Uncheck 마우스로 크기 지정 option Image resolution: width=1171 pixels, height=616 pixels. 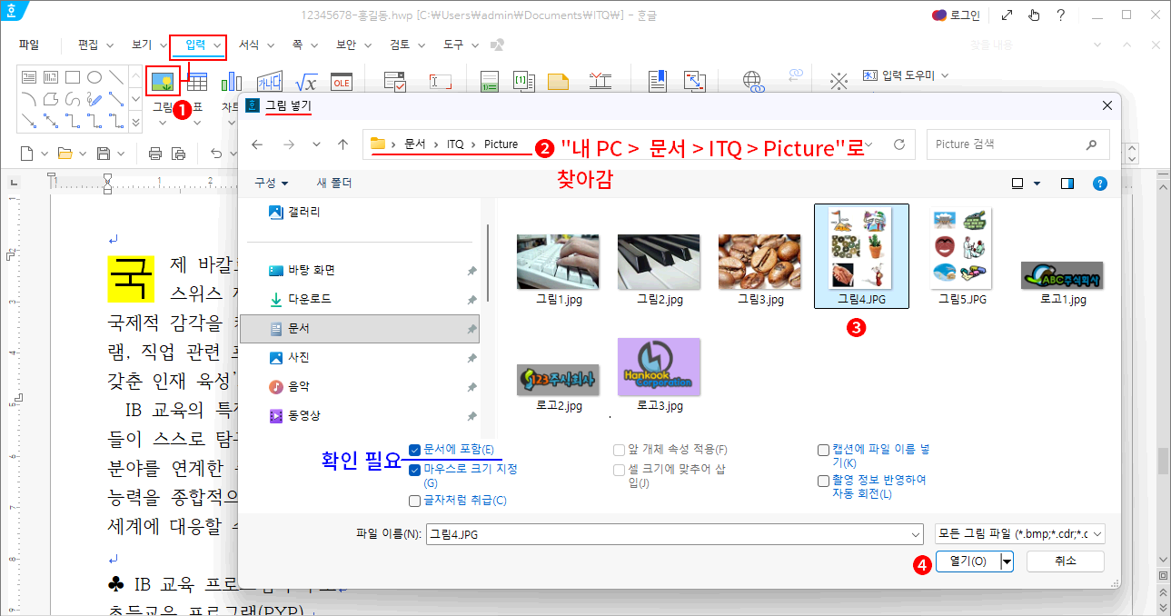pyautogui.click(x=415, y=470)
